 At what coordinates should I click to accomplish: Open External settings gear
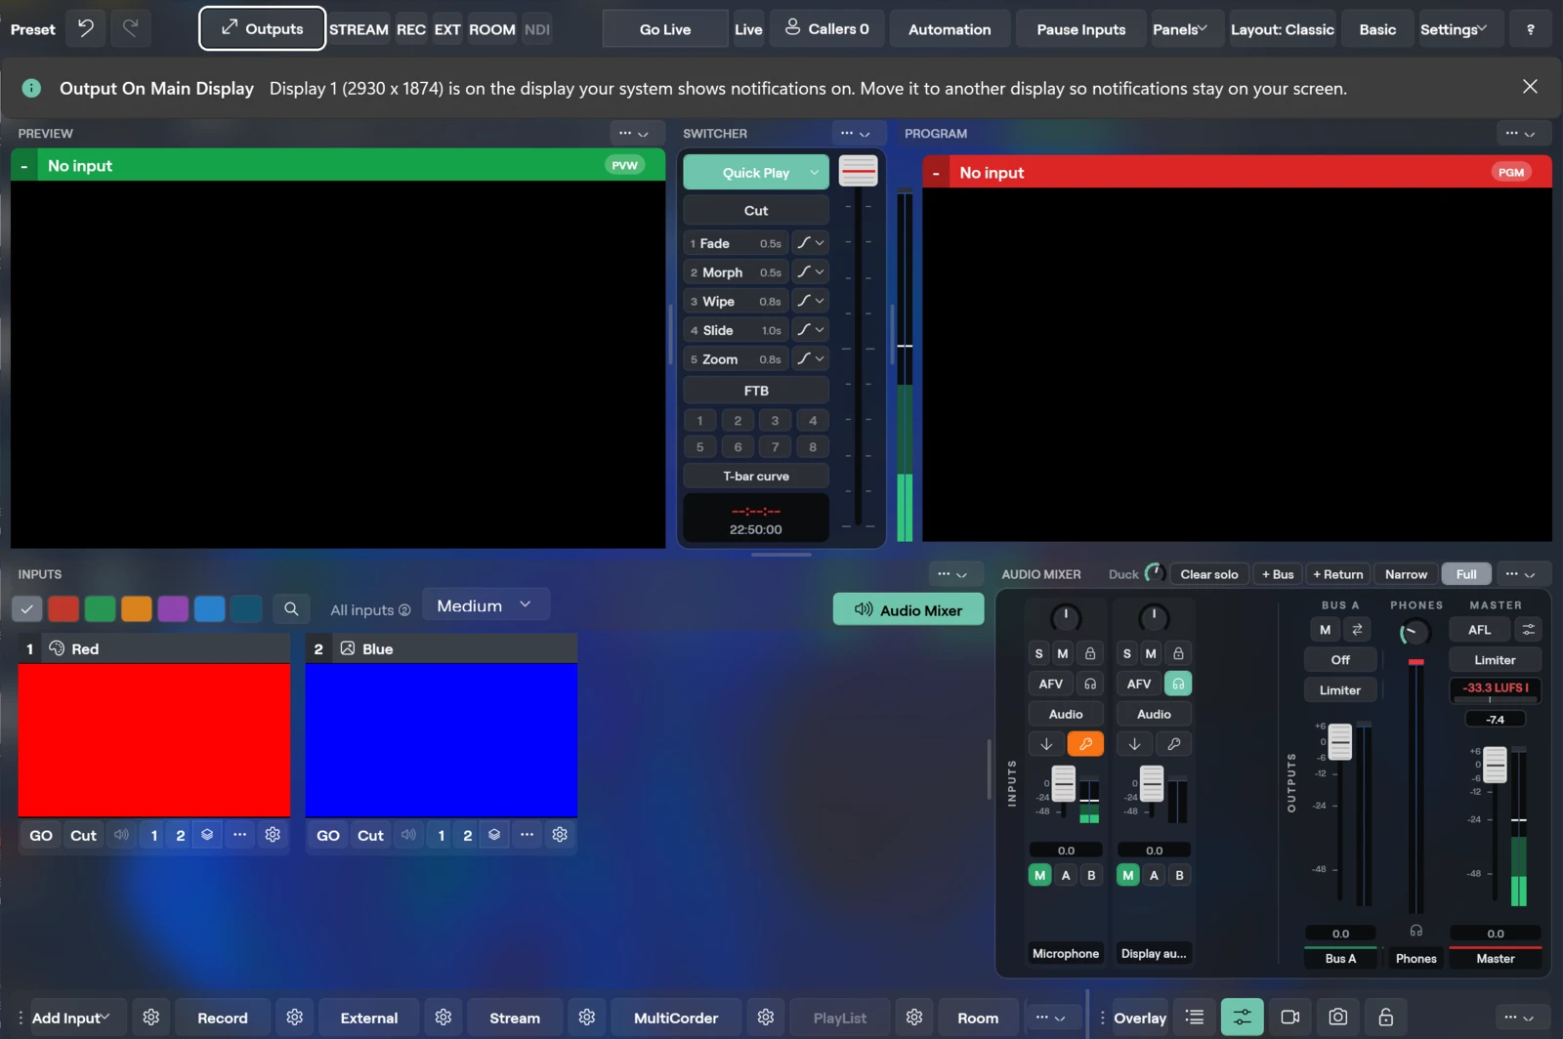coord(444,1018)
